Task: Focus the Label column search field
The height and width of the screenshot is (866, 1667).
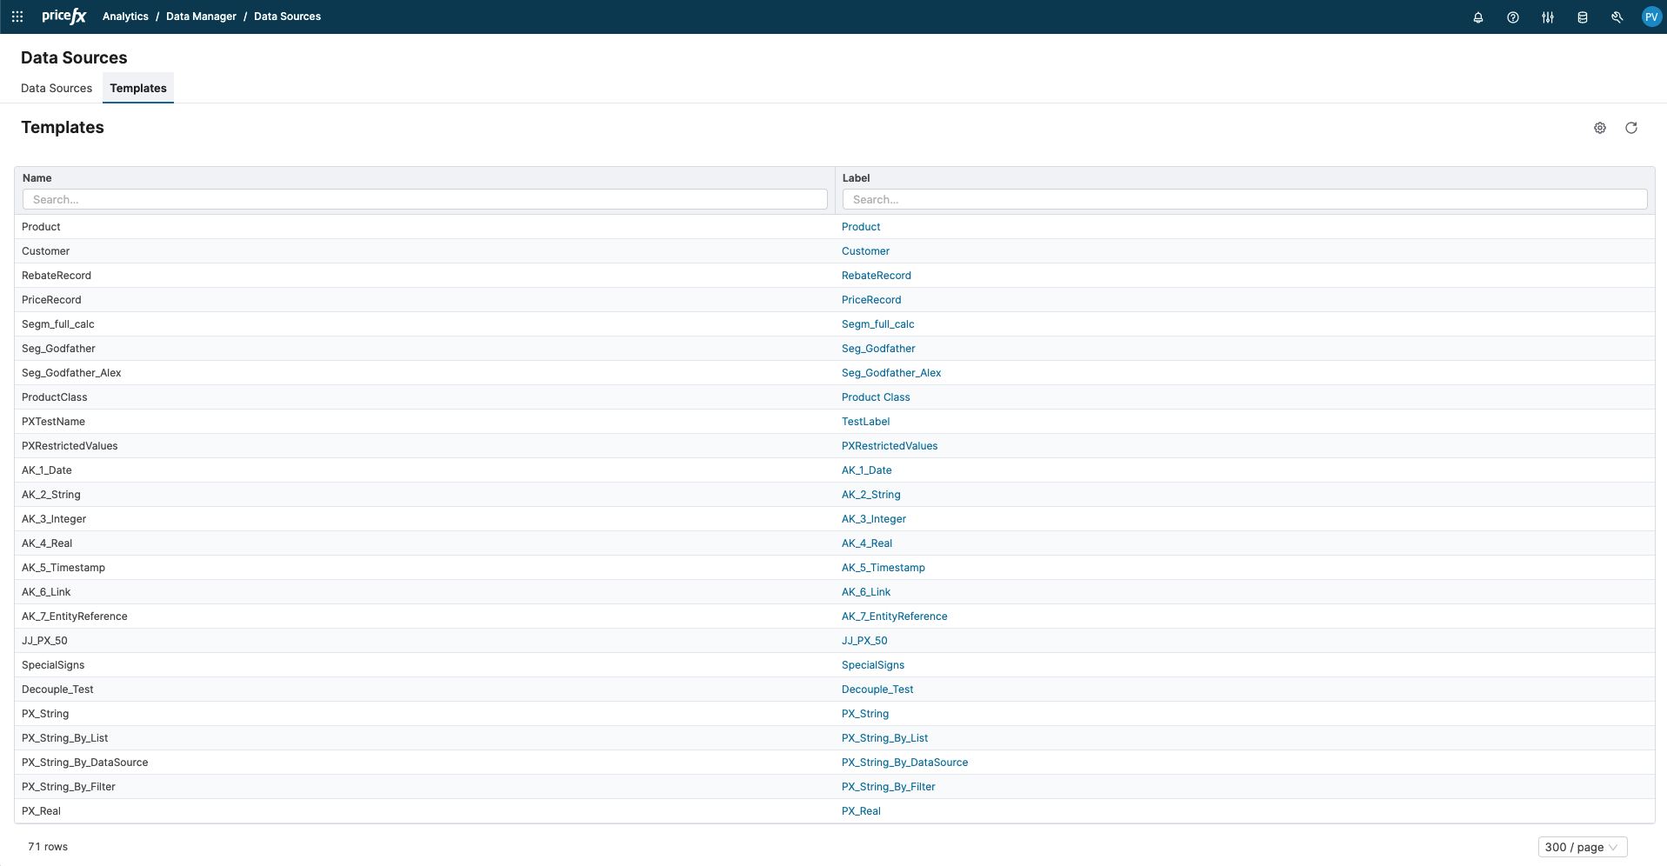Action: (x=1244, y=199)
